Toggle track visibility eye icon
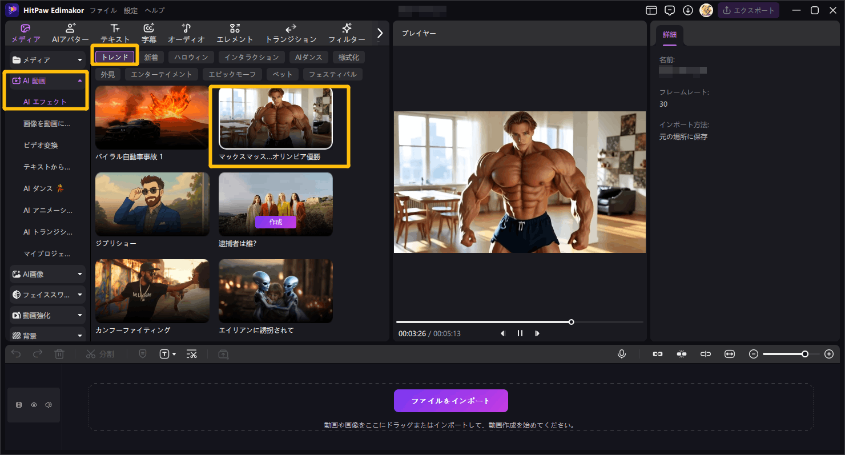The image size is (845, 455). coord(34,405)
